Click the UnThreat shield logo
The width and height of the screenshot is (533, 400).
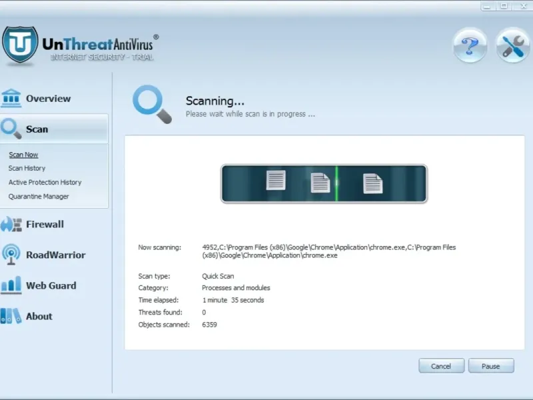20,44
